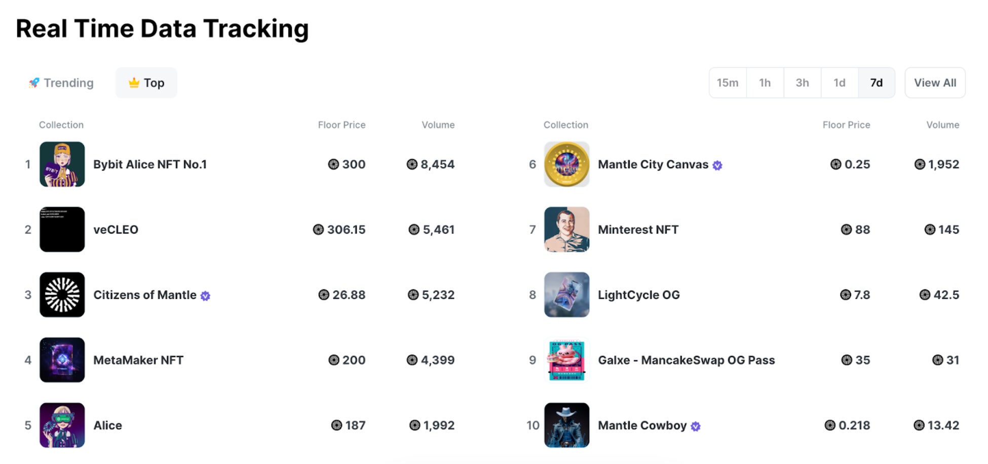Click the crown icon on Top tab
Viewport: 988px width, 464px height.
point(134,82)
